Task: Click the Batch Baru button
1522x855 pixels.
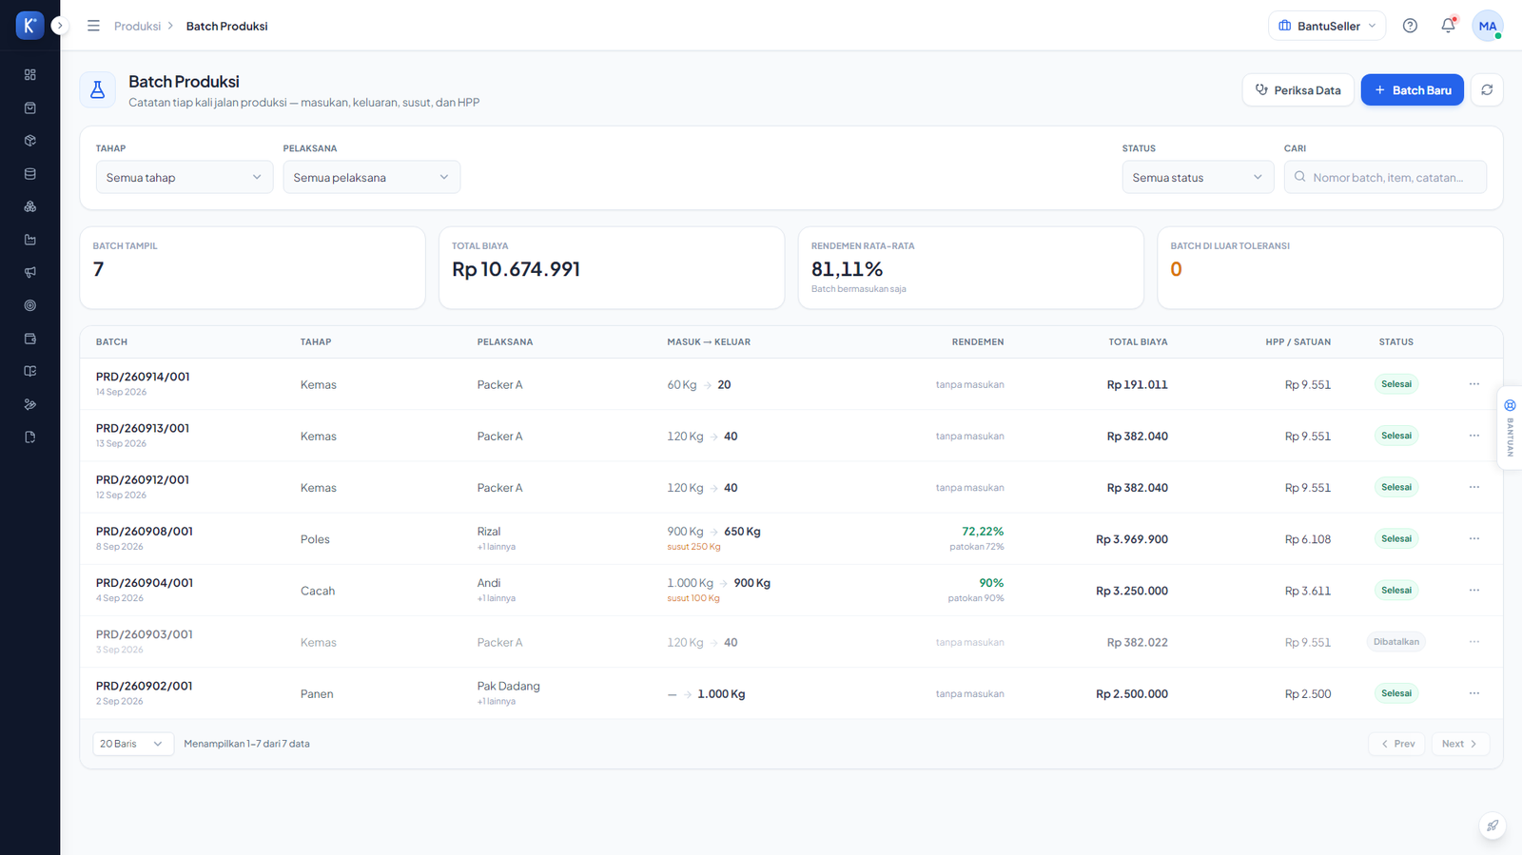Action: (1412, 89)
